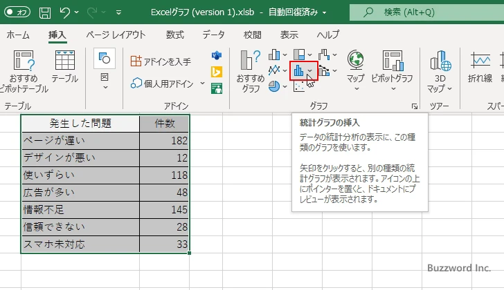Open the ヘルプ tab

click(328, 35)
